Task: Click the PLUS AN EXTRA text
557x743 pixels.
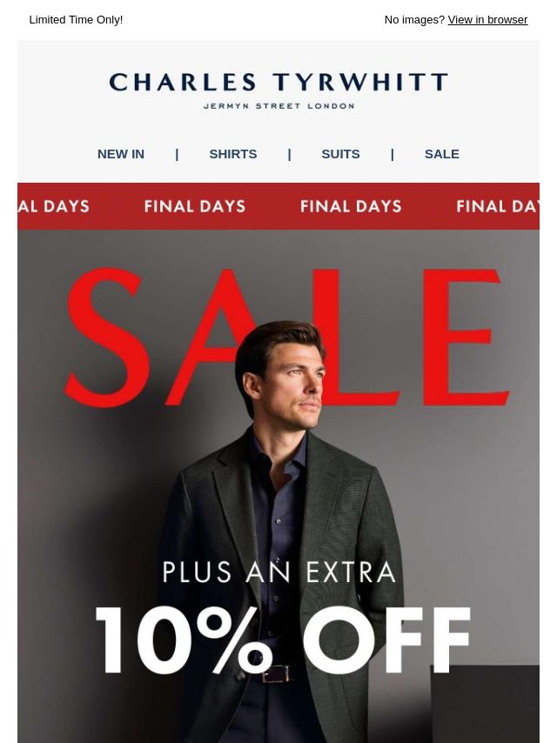Action: point(278,572)
